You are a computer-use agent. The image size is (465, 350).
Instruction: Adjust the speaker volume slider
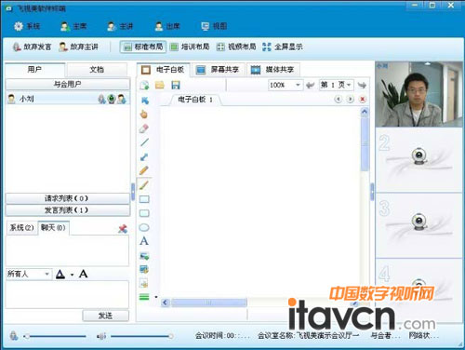point(140,336)
